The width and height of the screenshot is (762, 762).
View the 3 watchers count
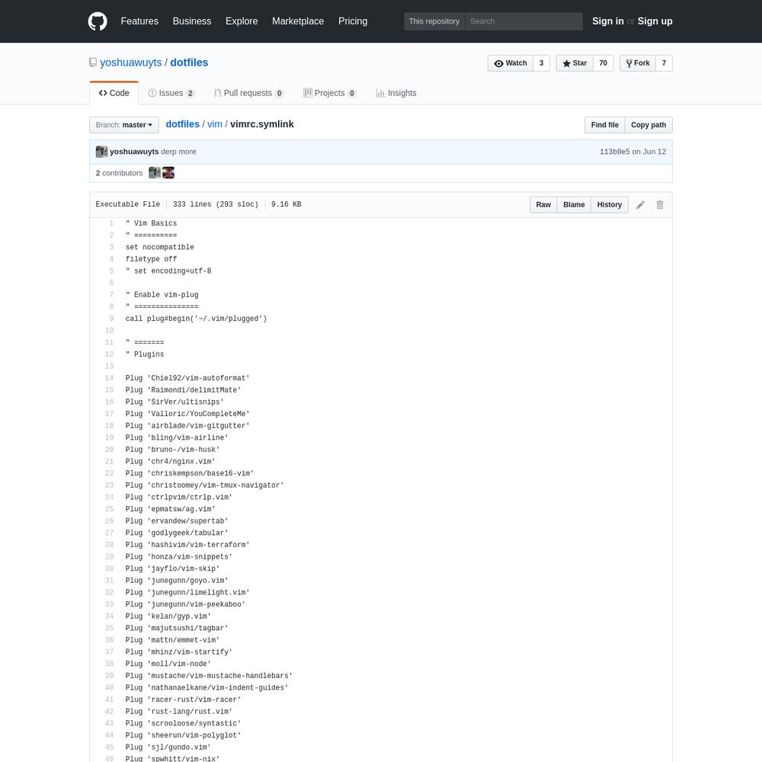tap(541, 63)
